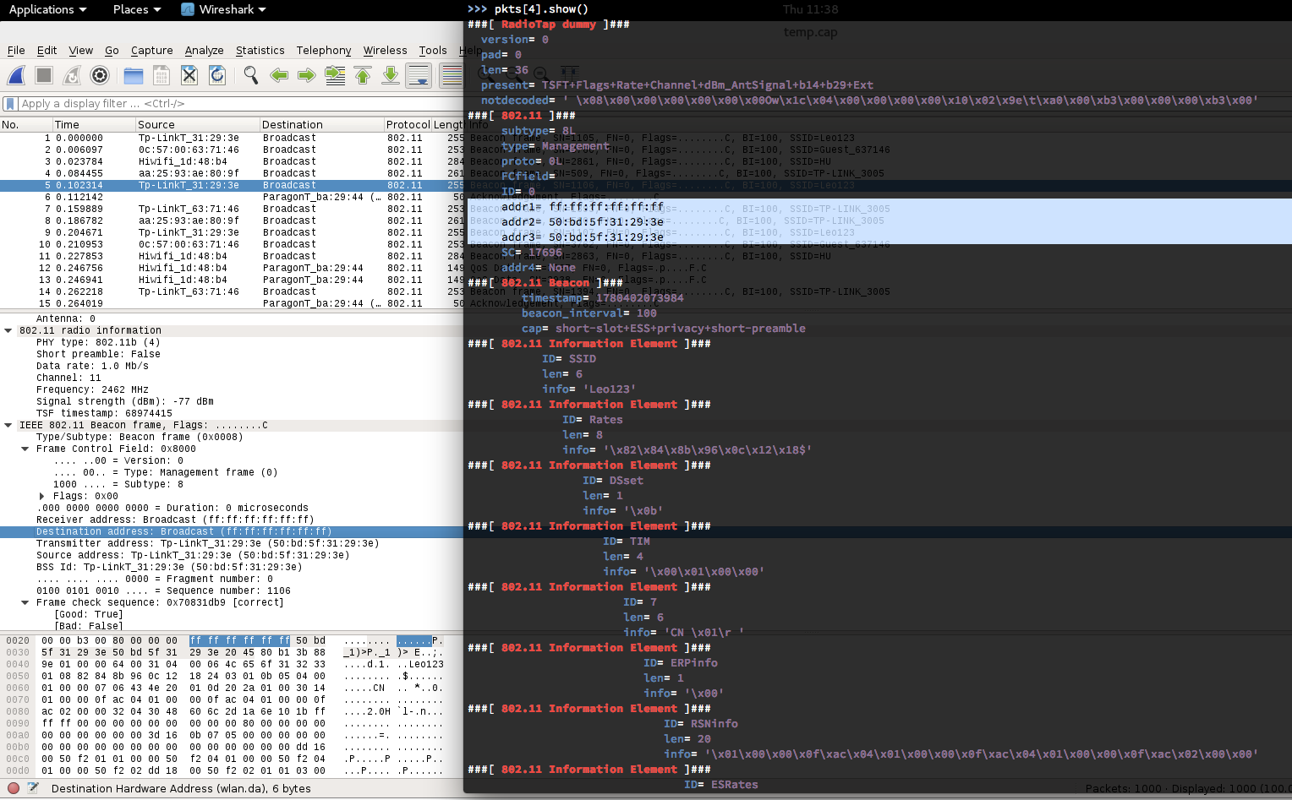Image resolution: width=1292 pixels, height=800 pixels.
Task: Click the expert information red circle
Action: click(13, 788)
